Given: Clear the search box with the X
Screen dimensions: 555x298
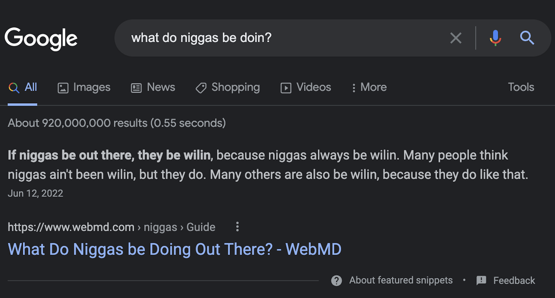Looking at the screenshot, I should (x=456, y=38).
